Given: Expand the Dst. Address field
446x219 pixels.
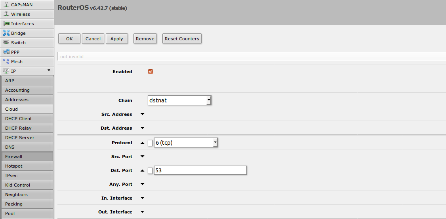Looking at the screenshot, I should [143, 128].
